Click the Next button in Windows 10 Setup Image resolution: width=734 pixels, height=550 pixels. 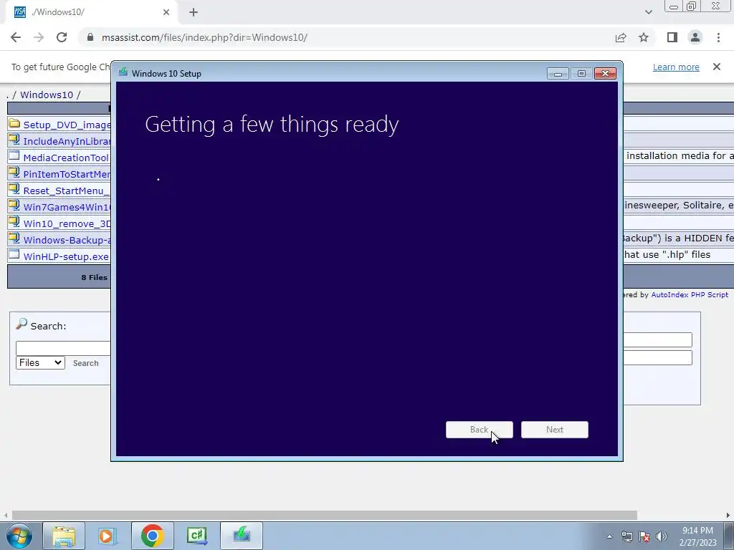(555, 430)
